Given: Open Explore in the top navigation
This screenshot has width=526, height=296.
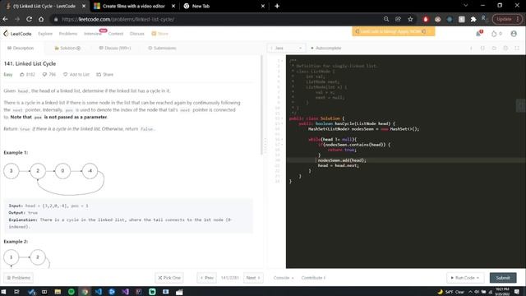Looking at the screenshot, I should click(45, 34).
